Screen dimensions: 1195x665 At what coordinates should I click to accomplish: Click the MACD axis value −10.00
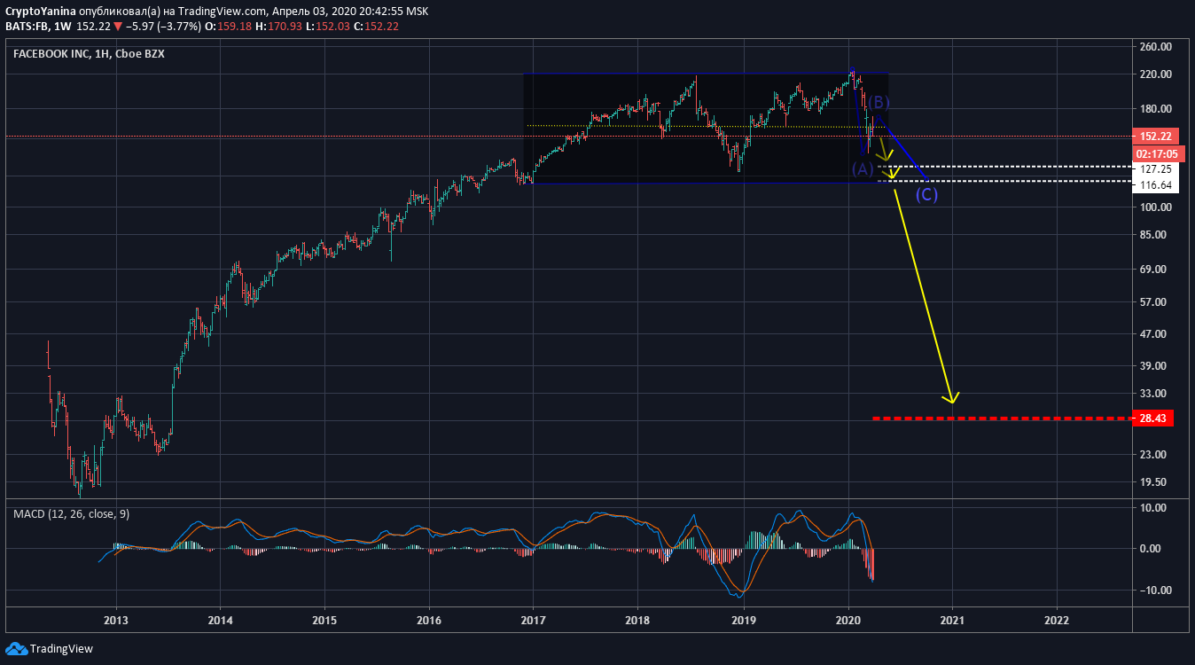pos(1154,591)
